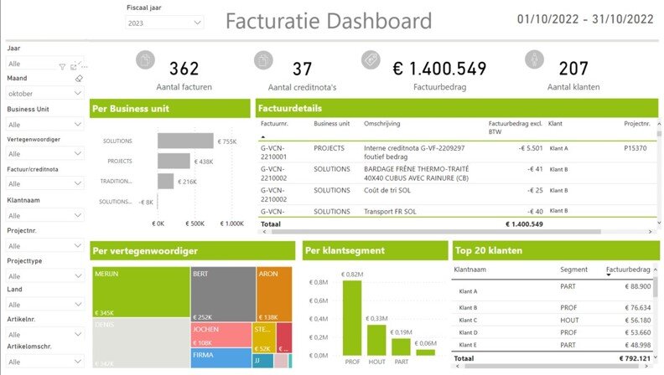
Task: Select row with Coût de tri SOL
Action: tap(459, 194)
